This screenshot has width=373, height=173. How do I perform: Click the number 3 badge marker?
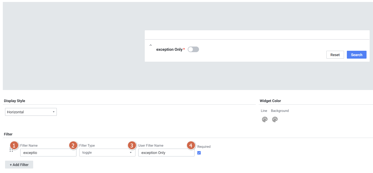pos(132,145)
